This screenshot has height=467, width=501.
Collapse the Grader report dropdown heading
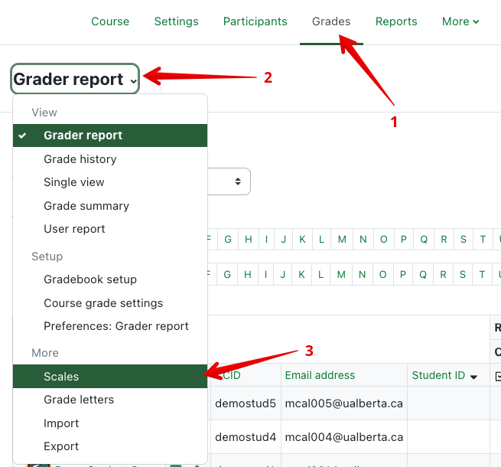point(76,79)
